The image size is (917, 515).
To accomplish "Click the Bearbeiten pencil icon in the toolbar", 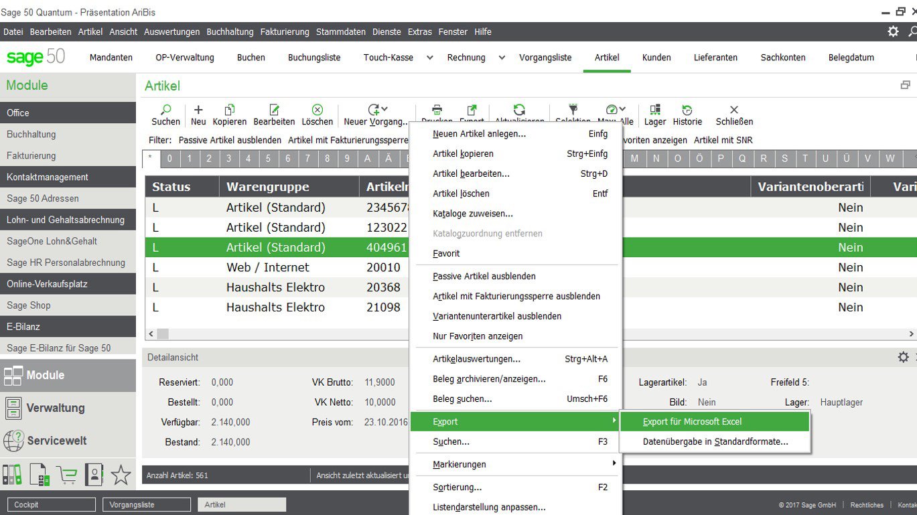I will (x=274, y=109).
